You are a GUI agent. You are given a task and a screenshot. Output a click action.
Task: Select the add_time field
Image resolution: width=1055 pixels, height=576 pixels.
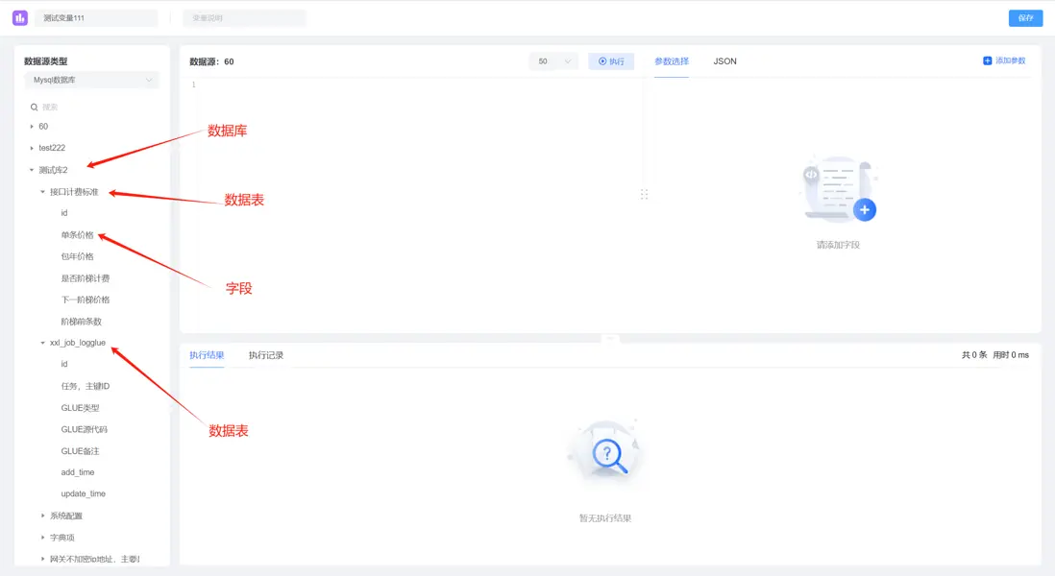pyautogui.click(x=78, y=472)
